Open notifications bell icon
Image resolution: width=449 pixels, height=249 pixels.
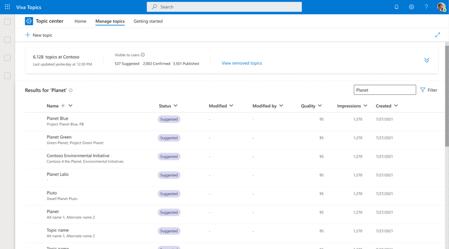coord(396,7)
